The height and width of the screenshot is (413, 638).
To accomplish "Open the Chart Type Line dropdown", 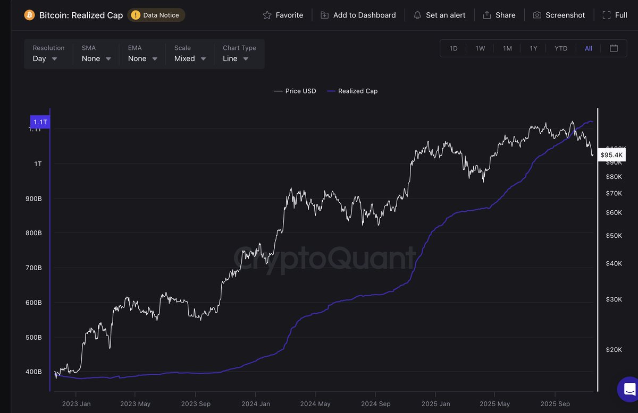I will pos(239,54).
